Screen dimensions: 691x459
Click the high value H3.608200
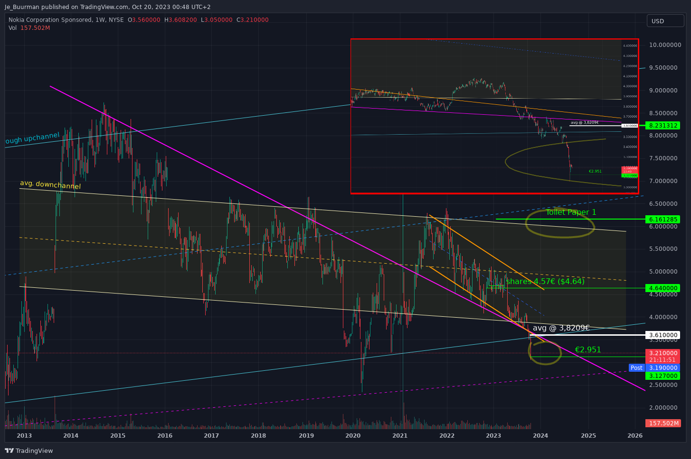coord(180,20)
